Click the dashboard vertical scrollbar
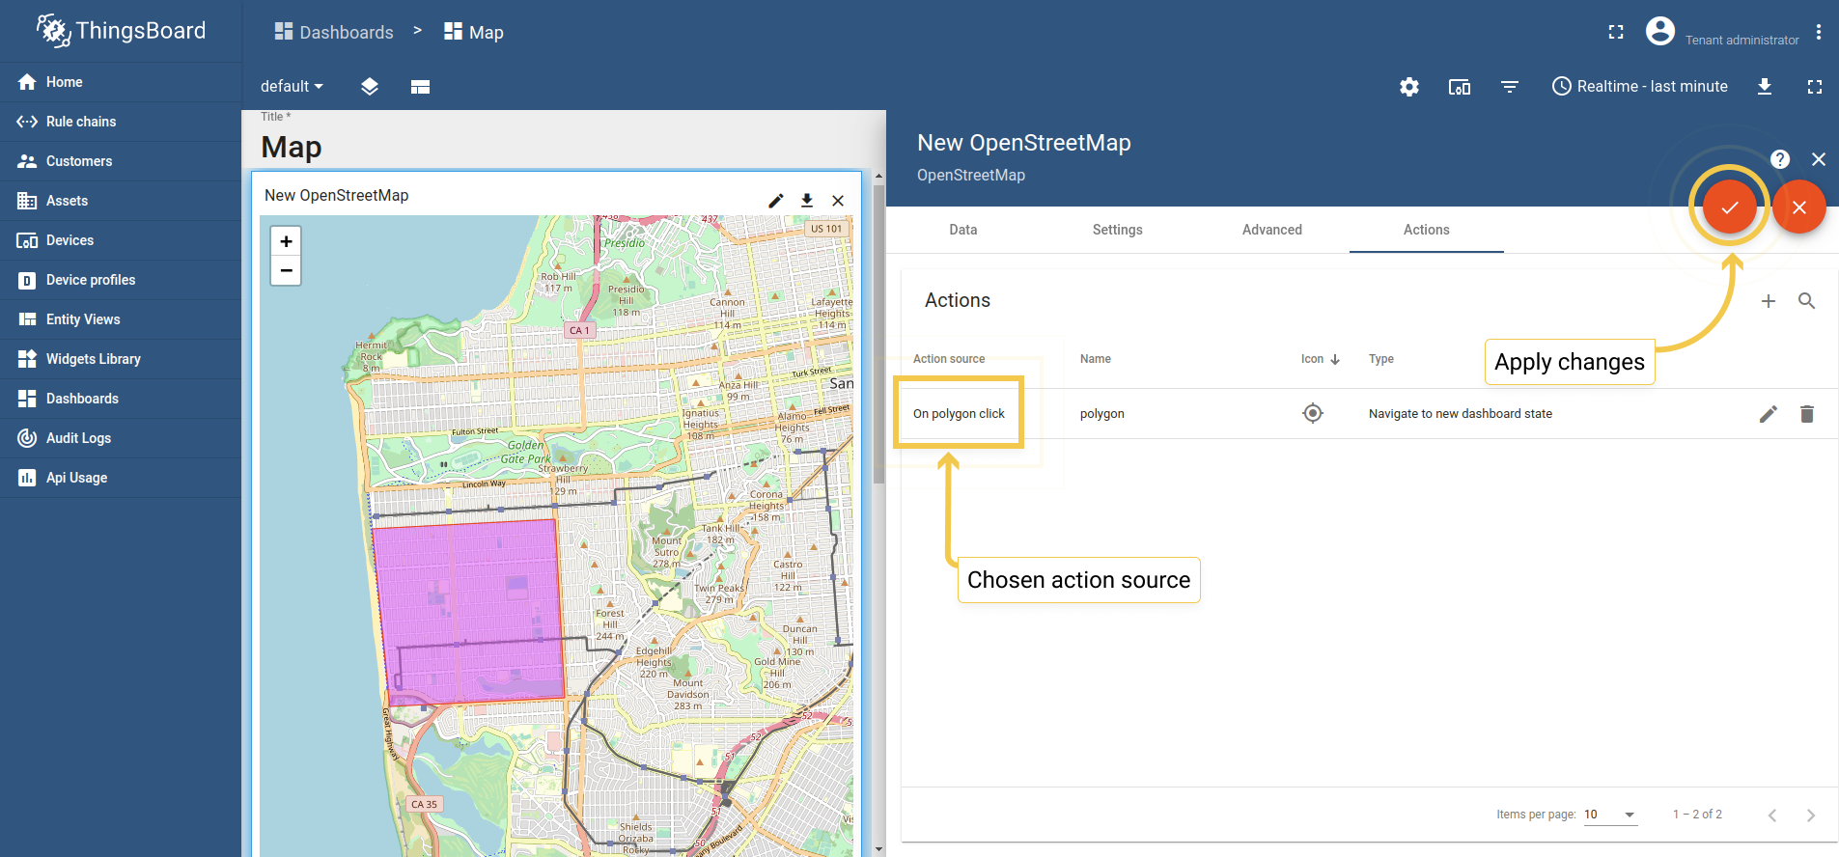This screenshot has height=857, width=1839. pyautogui.click(x=878, y=334)
